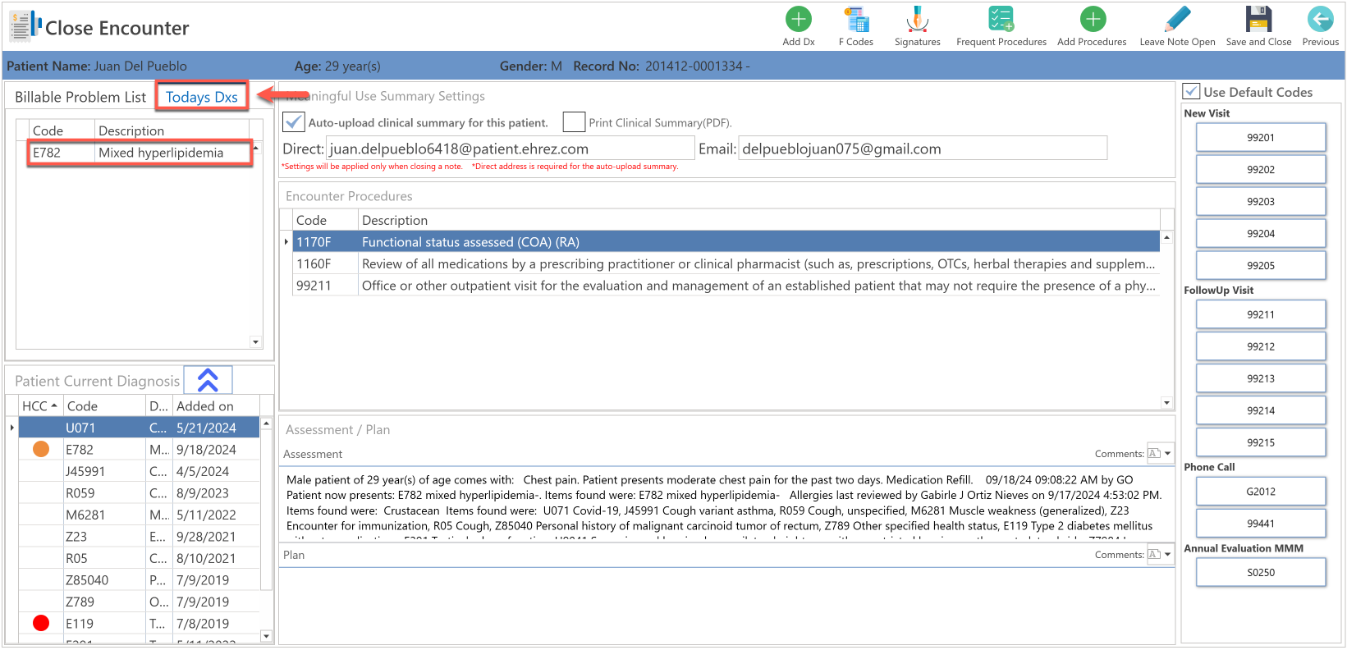Click the orange HCC dot for E782

pyautogui.click(x=41, y=449)
